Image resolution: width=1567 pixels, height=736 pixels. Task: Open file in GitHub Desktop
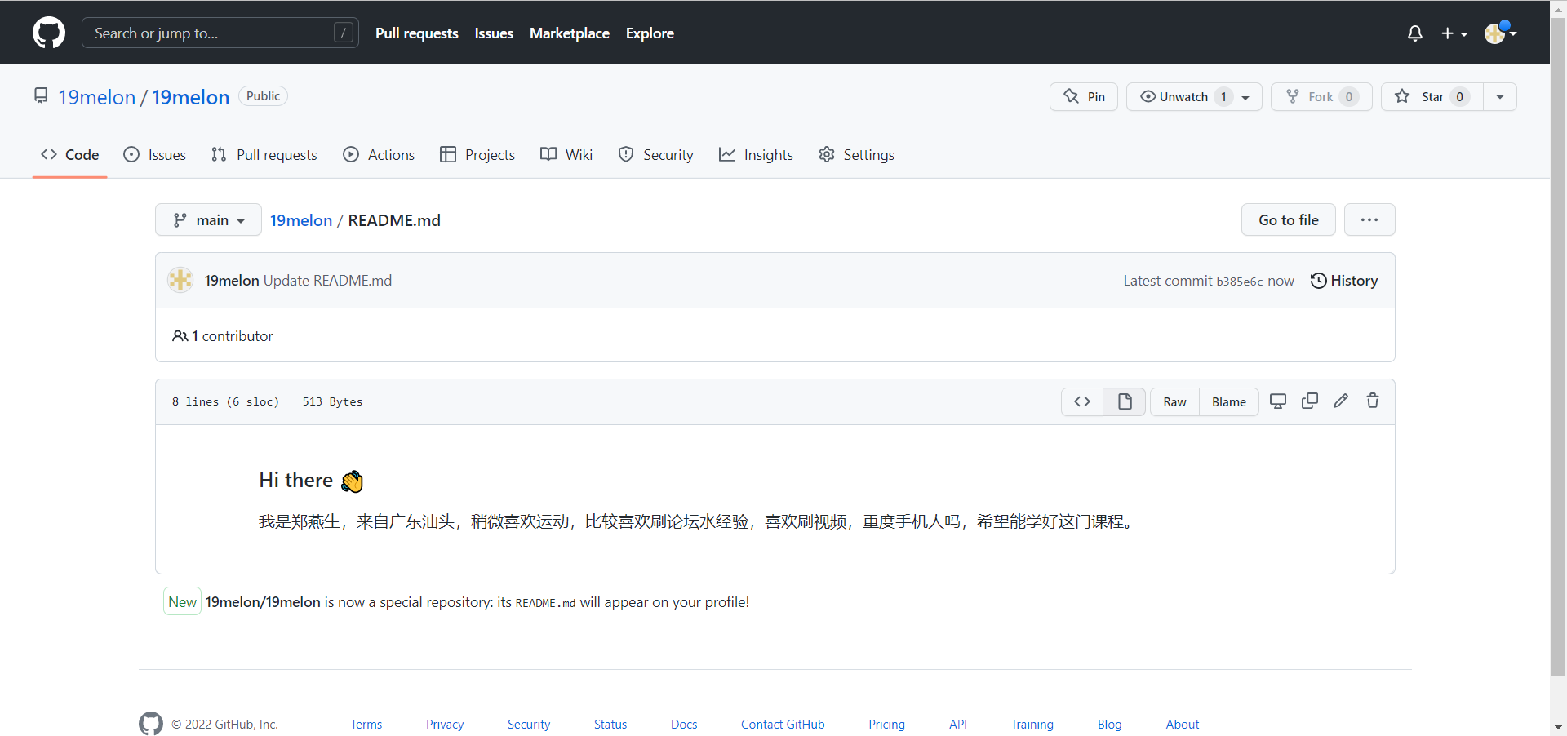[1278, 401]
